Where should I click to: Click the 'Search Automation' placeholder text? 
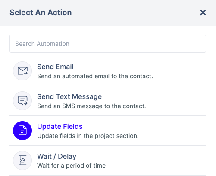[42, 44]
